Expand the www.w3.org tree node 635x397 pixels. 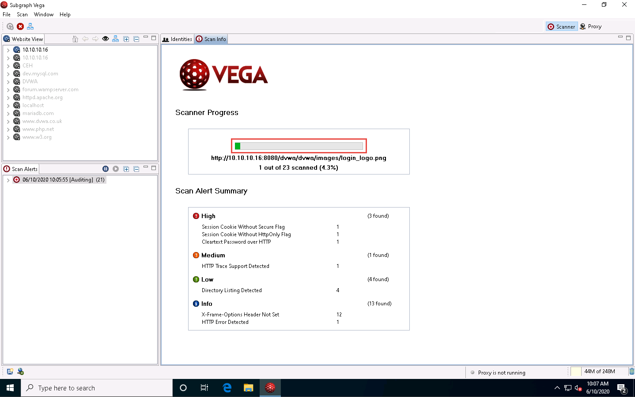click(x=8, y=137)
